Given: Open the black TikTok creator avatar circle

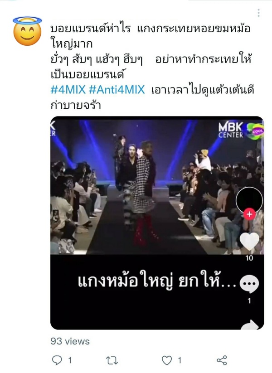Looking at the screenshot, I should tap(249, 200).
